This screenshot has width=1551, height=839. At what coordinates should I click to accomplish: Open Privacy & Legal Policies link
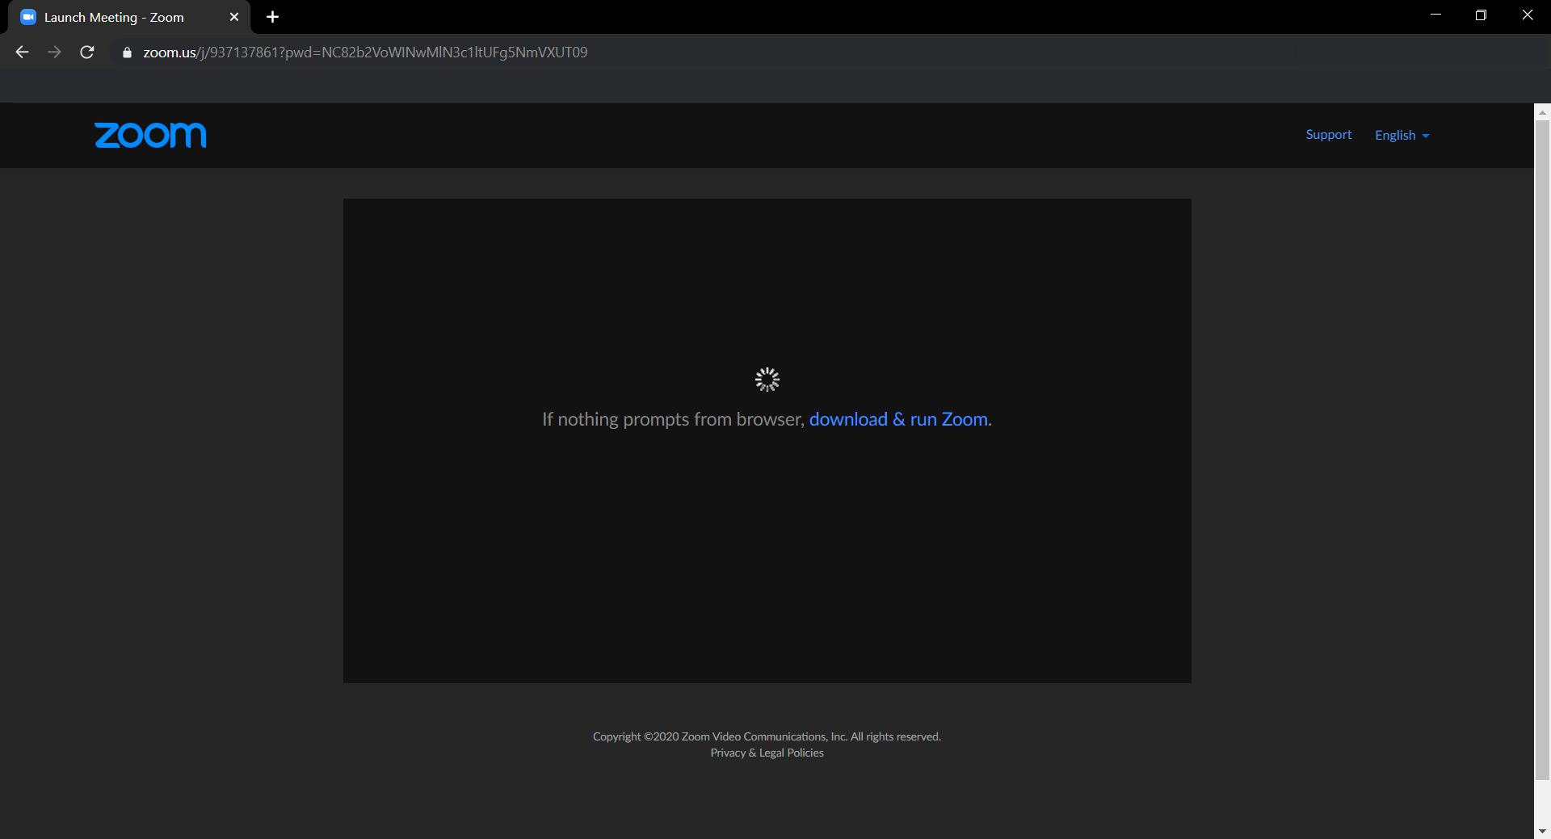pyautogui.click(x=767, y=753)
